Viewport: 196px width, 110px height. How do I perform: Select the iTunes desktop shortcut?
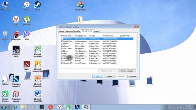click(x=27, y=6)
